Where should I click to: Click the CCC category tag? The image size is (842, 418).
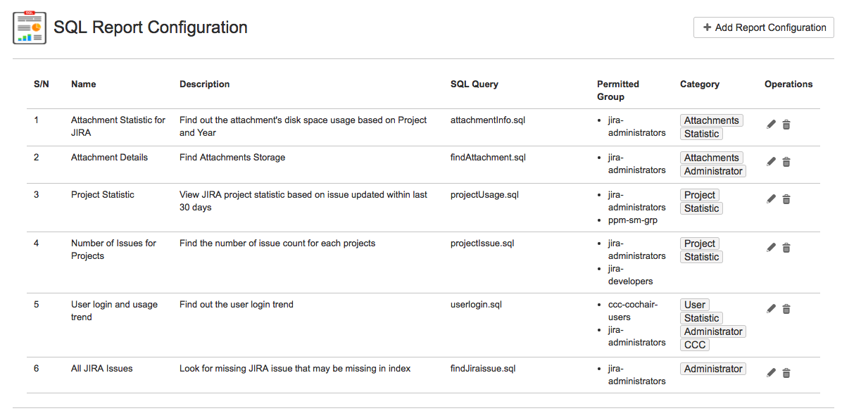(x=695, y=345)
